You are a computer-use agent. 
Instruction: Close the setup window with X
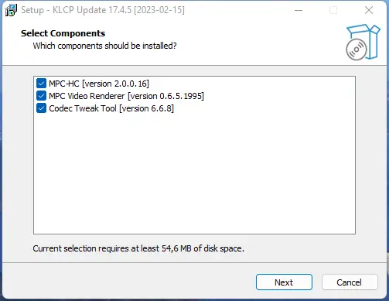(x=369, y=10)
